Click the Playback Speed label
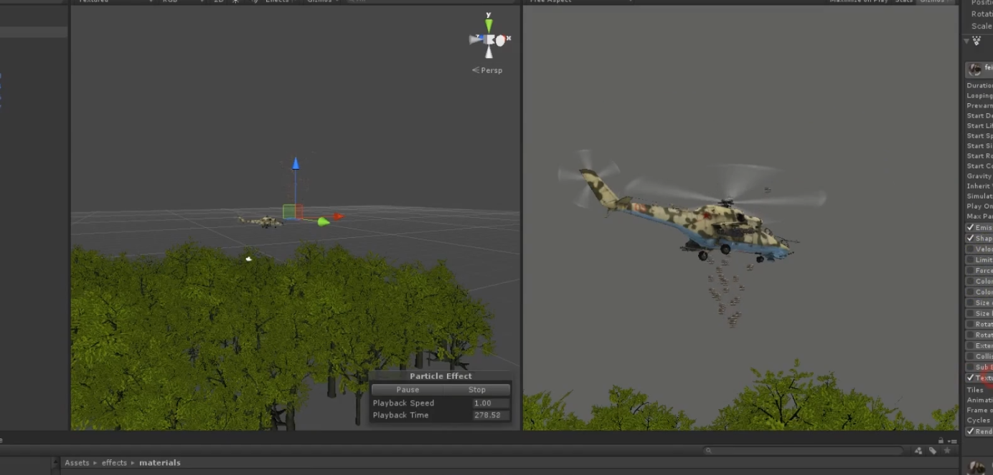Viewport: 993px width, 475px height. (403, 403)
